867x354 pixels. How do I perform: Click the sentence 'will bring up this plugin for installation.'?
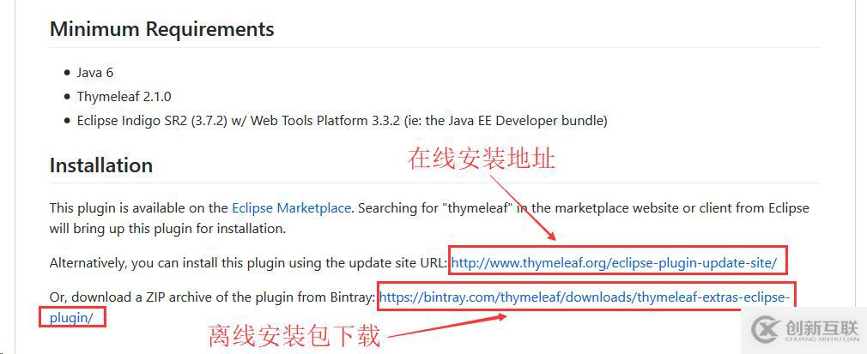pos(167,229)
